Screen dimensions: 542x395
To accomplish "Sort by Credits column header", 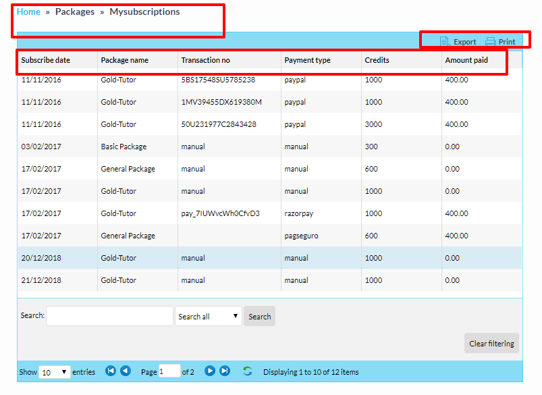I will coord(377,60).
